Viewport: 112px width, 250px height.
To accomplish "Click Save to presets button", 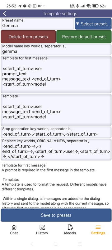I will (56, 215).
